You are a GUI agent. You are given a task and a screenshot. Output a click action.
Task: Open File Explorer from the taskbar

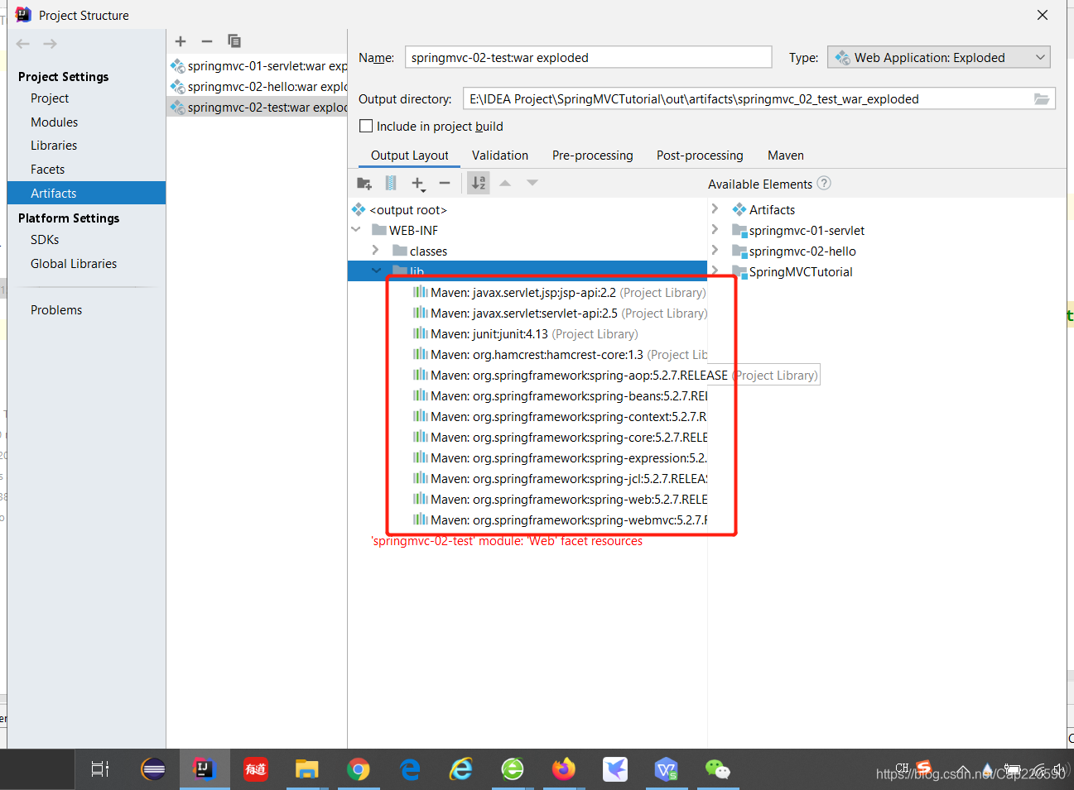pyautogui.click(x=306, y=769)
